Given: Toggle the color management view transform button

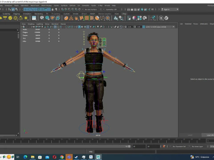Looking at the screenshot, I should click(x=144, y=27).
